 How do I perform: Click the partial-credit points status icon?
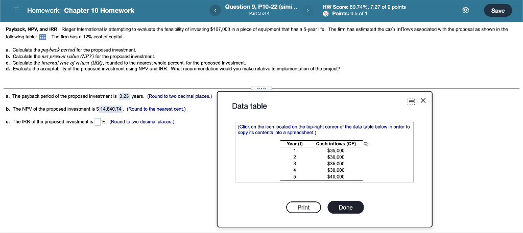coord(326,14)
